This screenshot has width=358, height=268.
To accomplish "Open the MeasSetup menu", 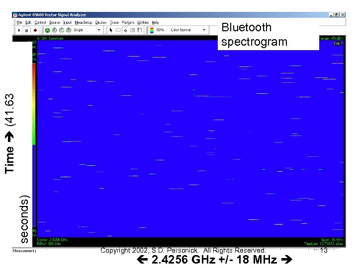I will [x=84, y=22].
